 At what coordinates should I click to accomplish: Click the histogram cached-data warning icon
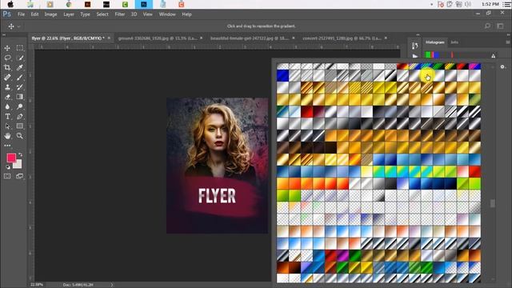(493, 56)
